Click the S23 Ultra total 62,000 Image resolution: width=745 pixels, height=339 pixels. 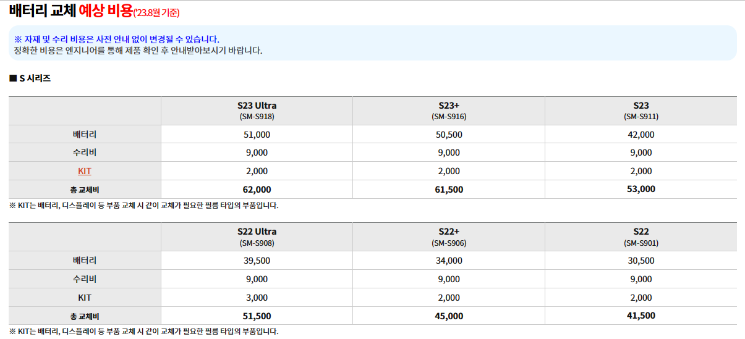coord(257,190)
